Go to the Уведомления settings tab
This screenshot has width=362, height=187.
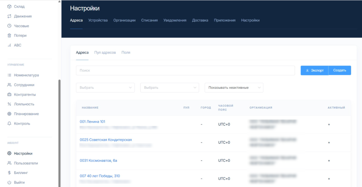[x=175, y=20]
